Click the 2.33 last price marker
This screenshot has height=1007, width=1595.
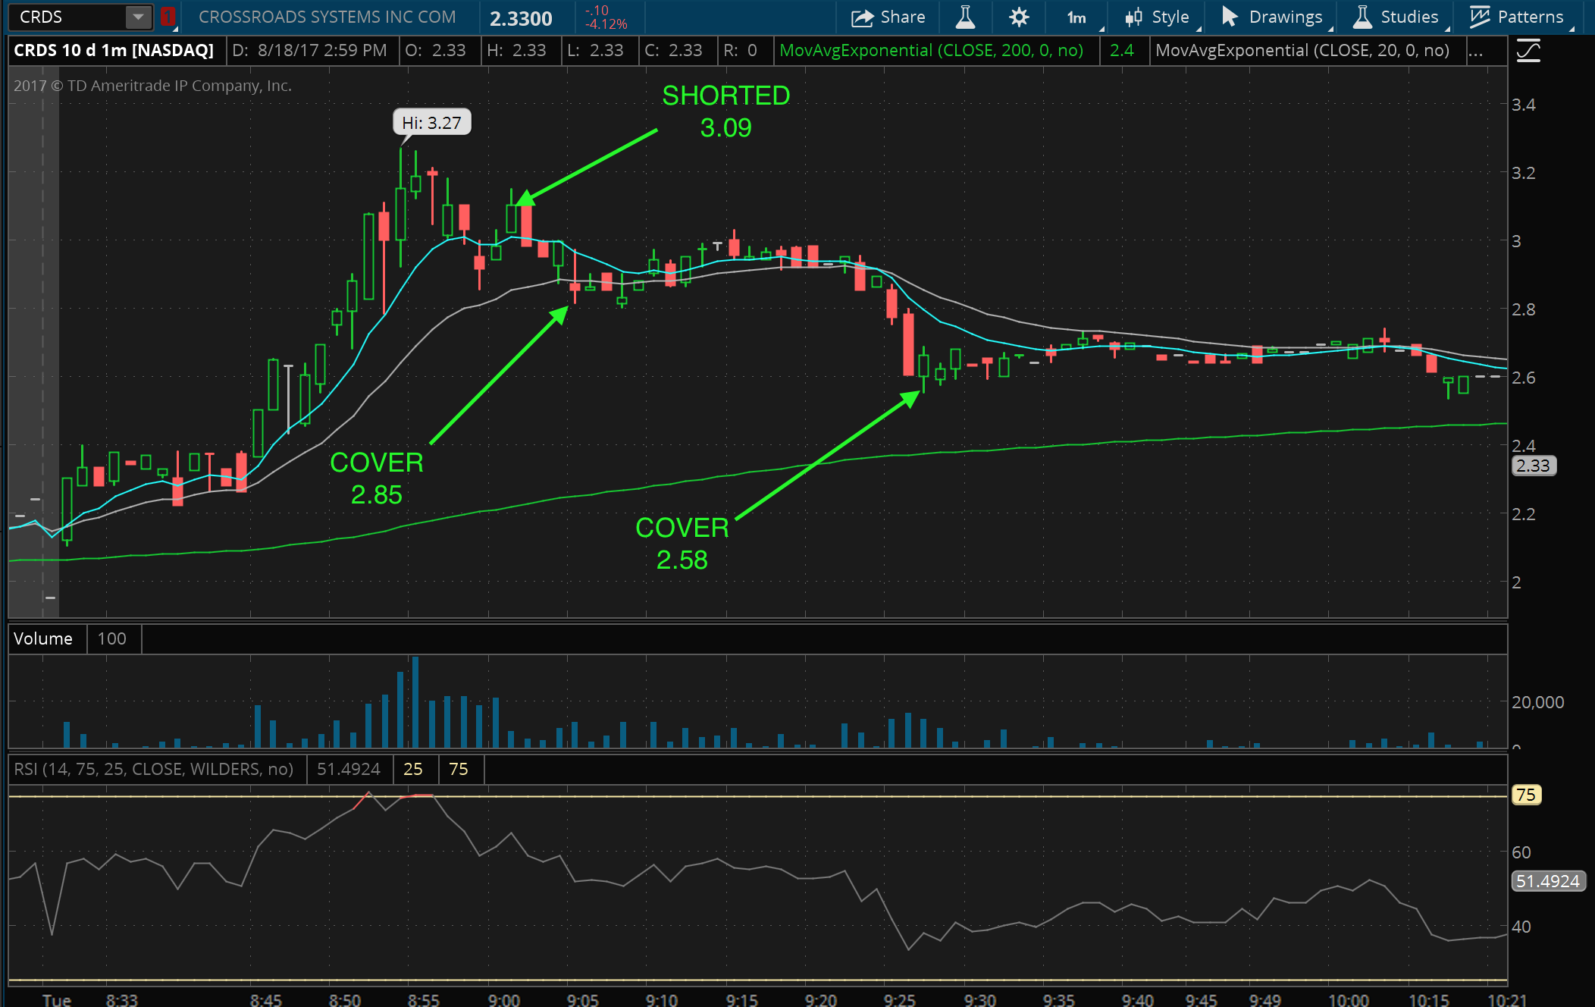pyautogui.click(x=1533, y=466)
